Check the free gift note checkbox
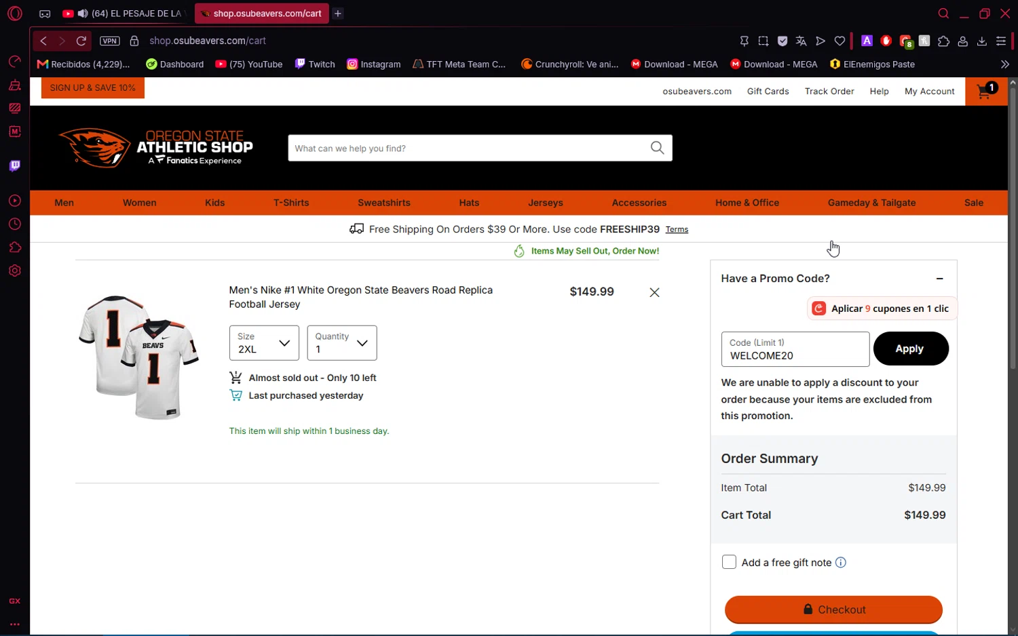This screenshot has height=636, width=1018. [729, 562]
